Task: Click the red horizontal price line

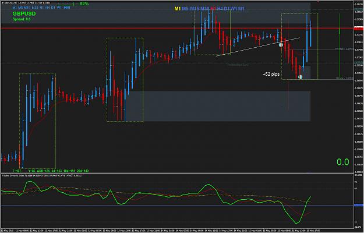Action: (x=178, y=29)
